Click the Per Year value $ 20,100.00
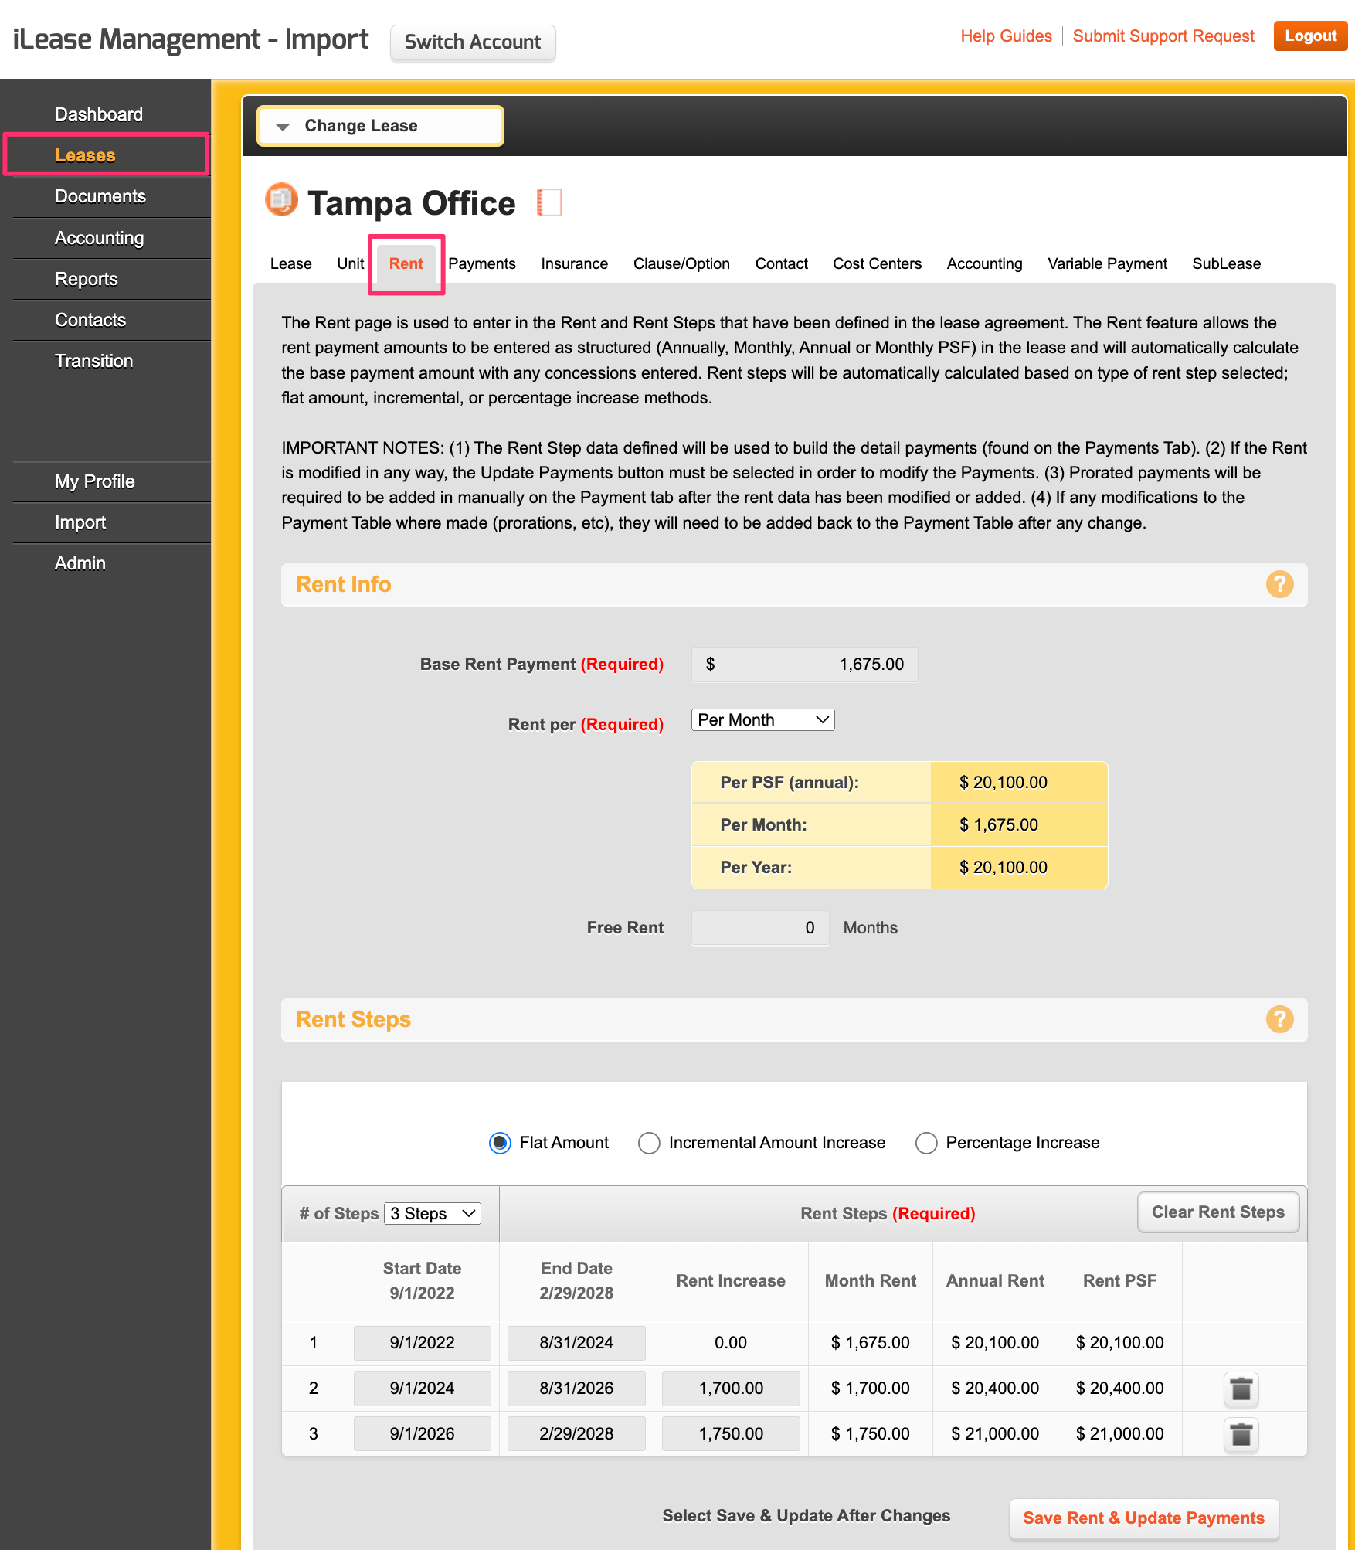 (x=1004, y=868)
